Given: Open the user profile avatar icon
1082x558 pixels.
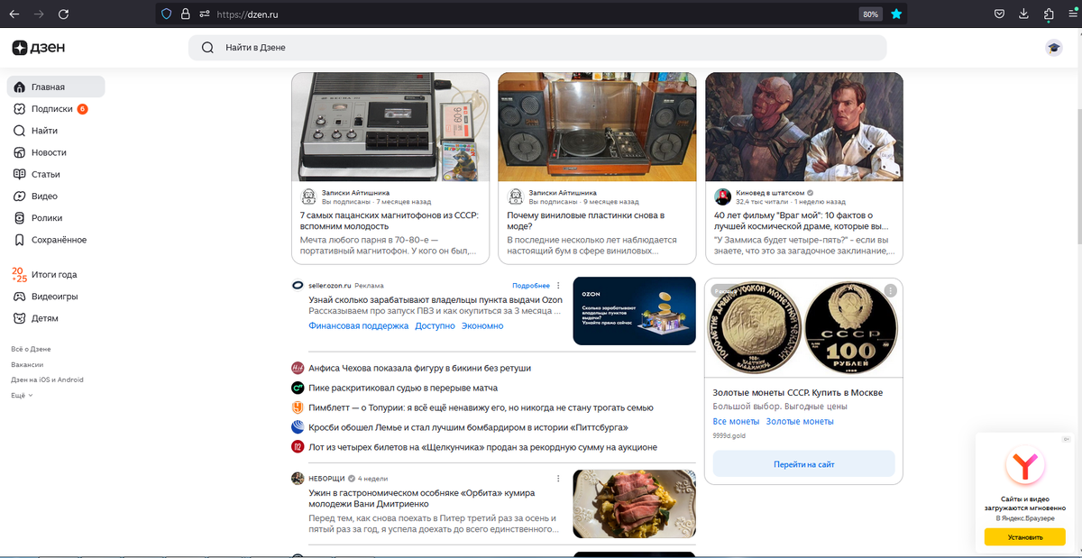Looking at the screenshot, I should tap(1053, 49).
